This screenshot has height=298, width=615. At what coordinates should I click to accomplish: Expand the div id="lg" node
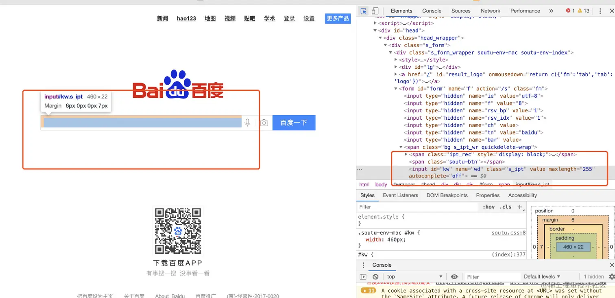[x=396, y=67]
